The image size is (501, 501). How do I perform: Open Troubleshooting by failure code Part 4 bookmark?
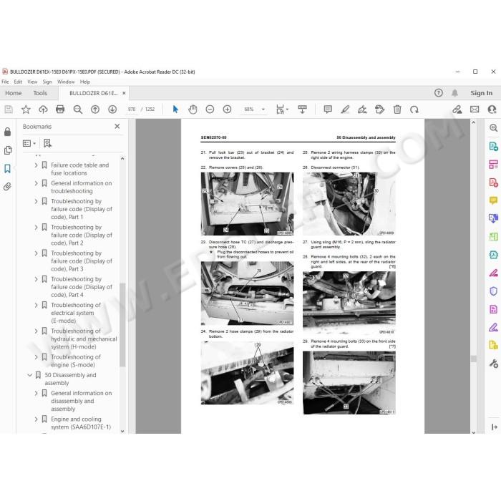tap(82, 287)
